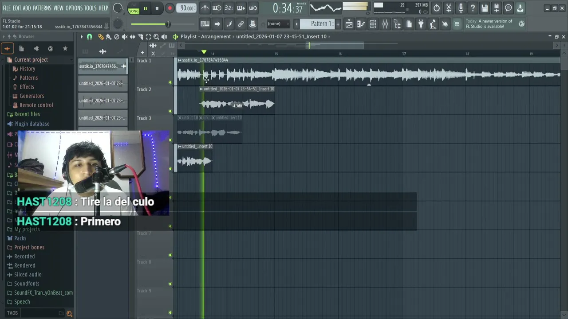Click the save project floppy disk icon
568x319 pixels.
[x=485, y=8]
